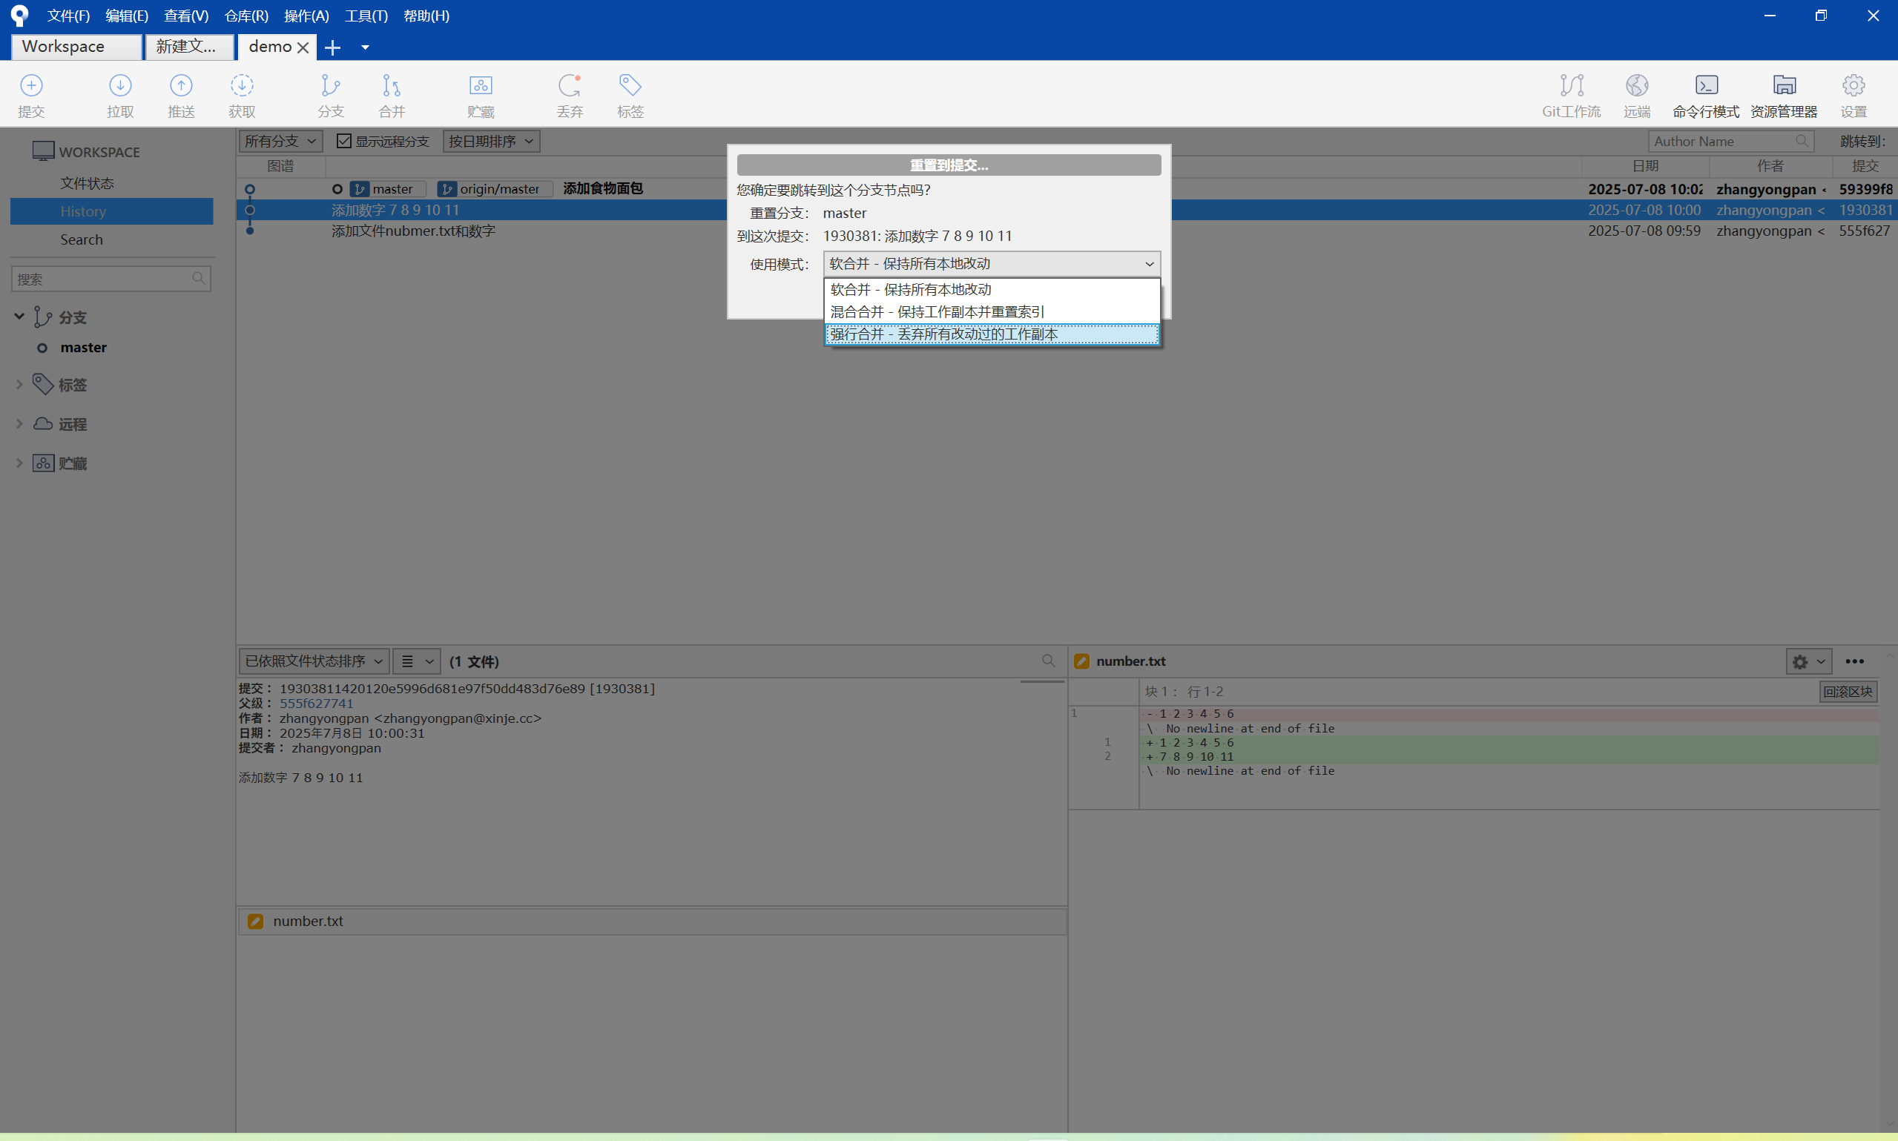Click the 日期 column header

pyautogui.click(x=1645, y=166)
